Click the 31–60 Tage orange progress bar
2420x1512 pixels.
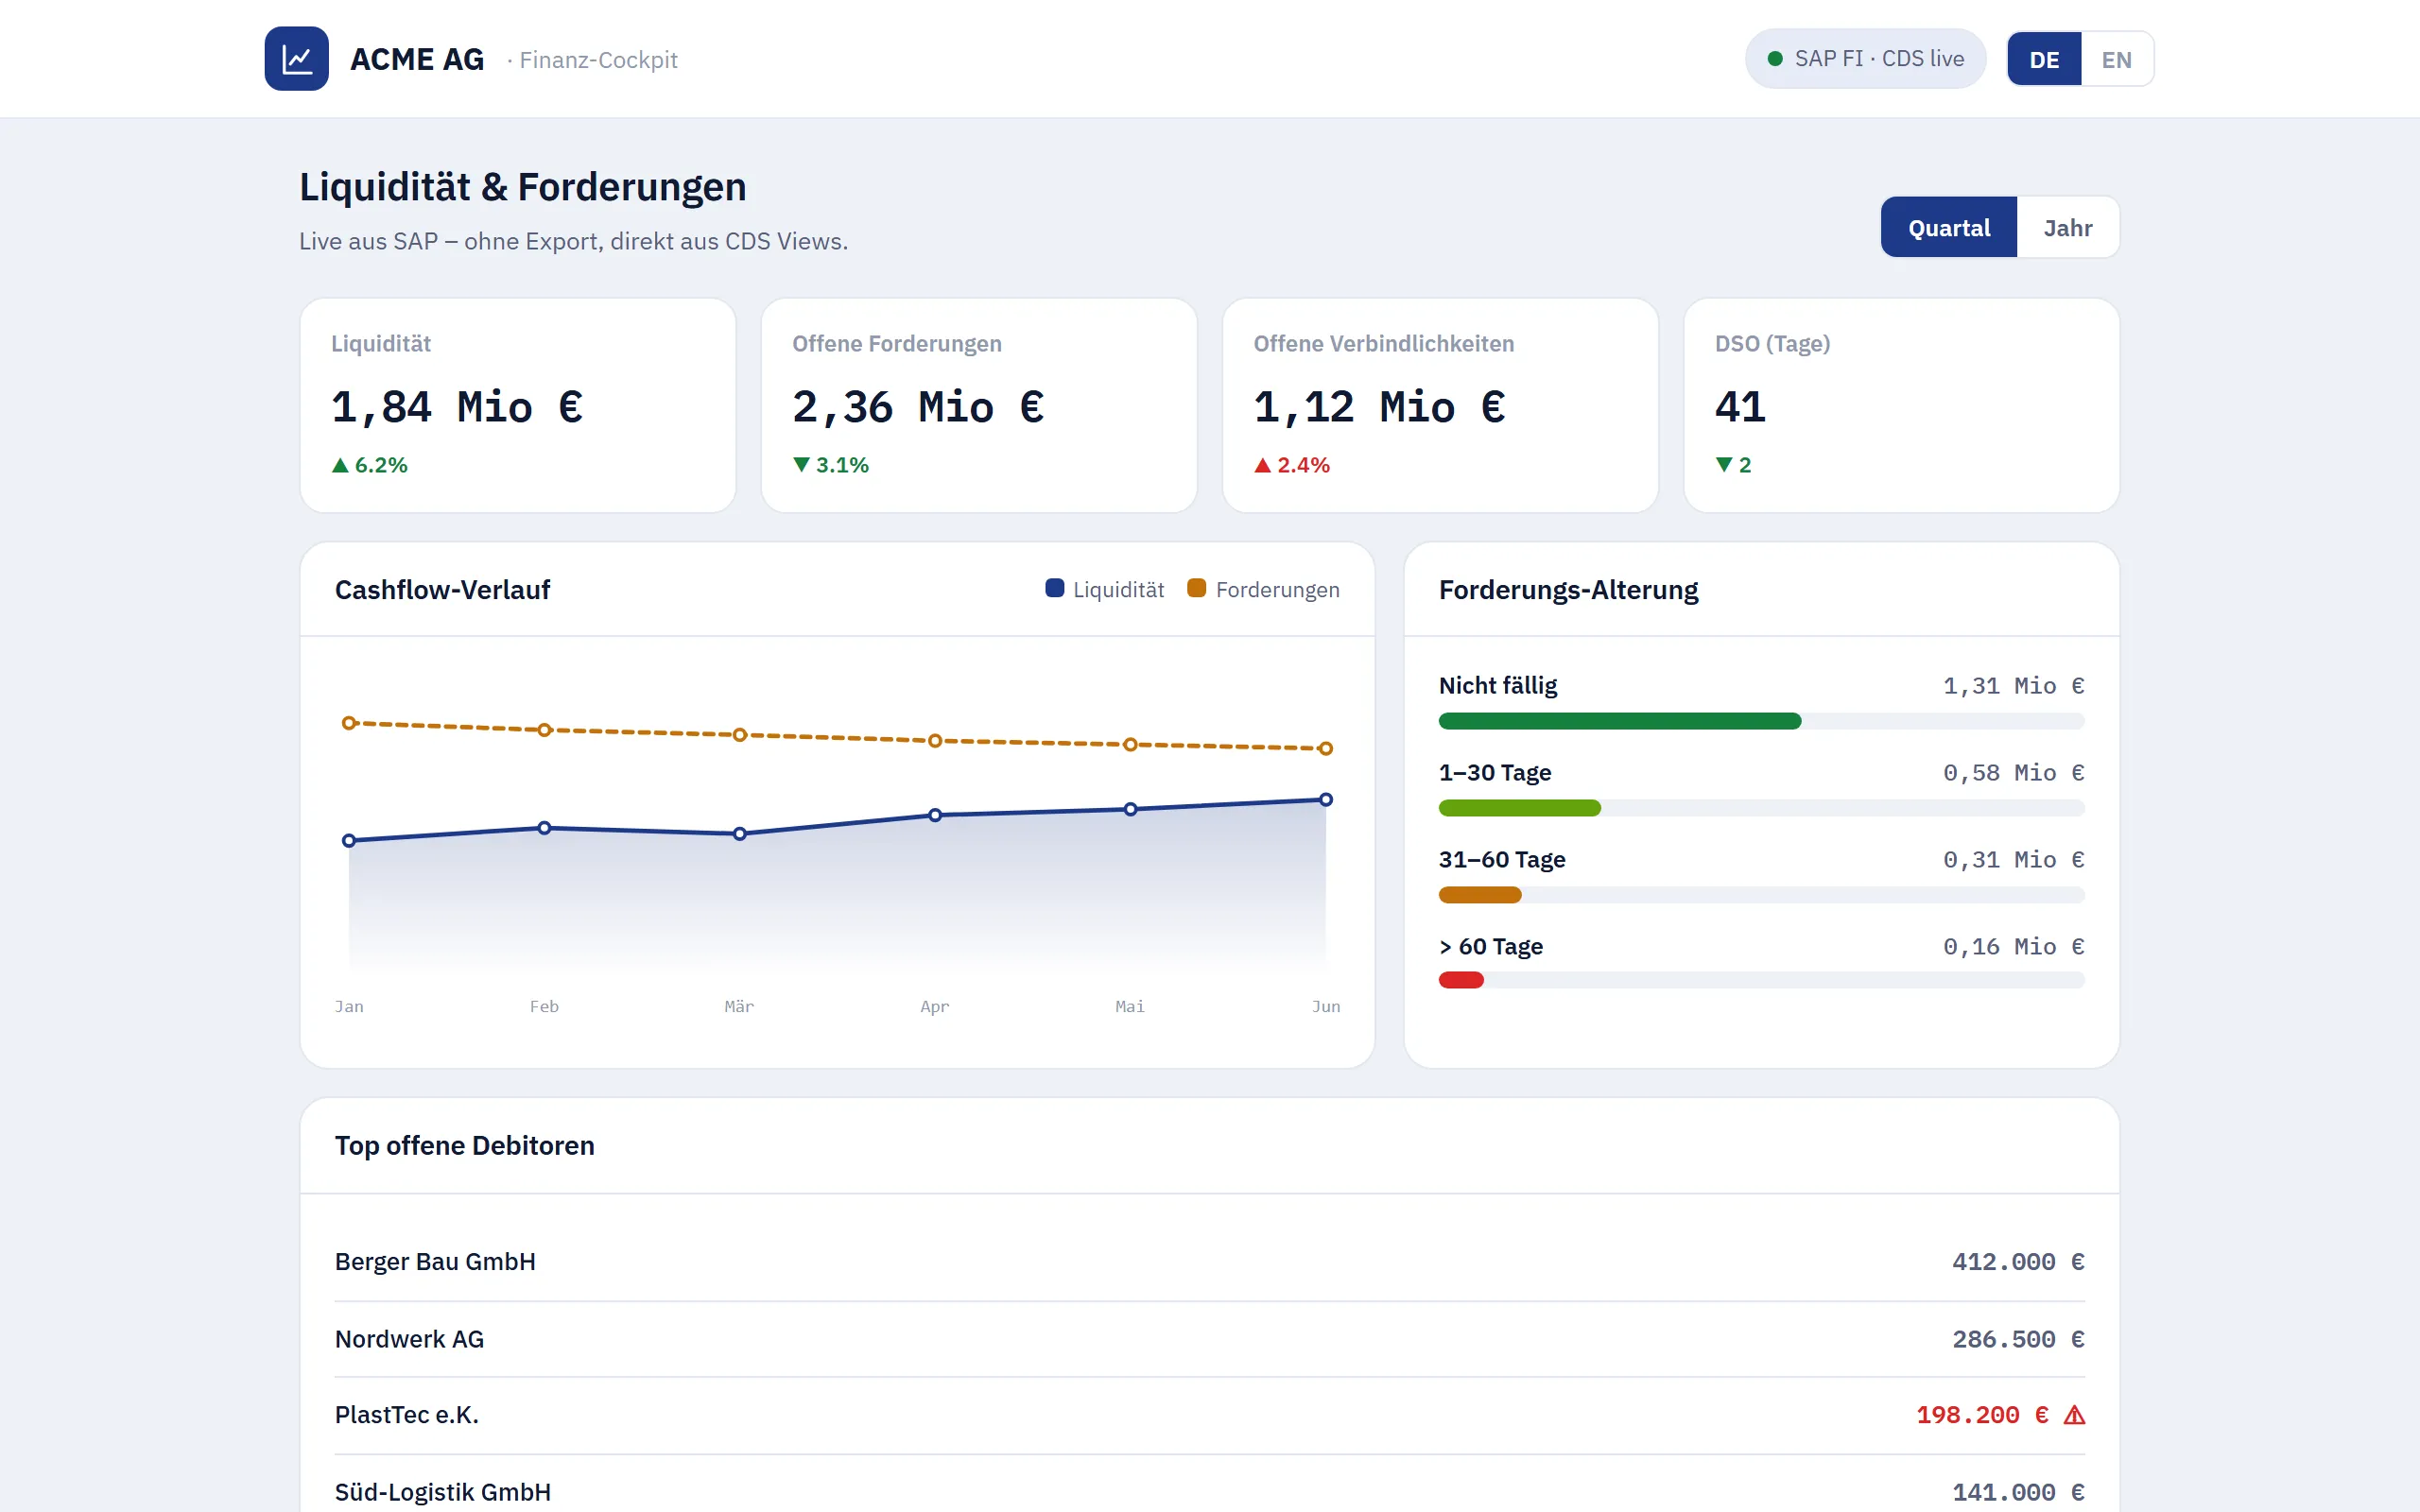(1479, 895)
